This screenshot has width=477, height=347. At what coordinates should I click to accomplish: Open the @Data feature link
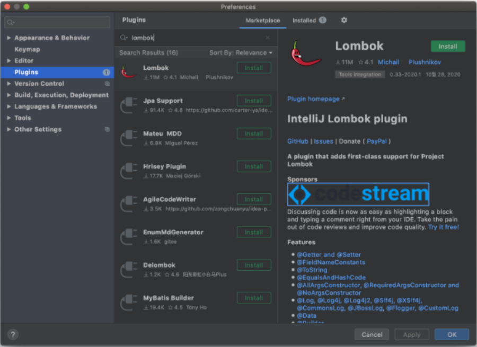point(306,316)
